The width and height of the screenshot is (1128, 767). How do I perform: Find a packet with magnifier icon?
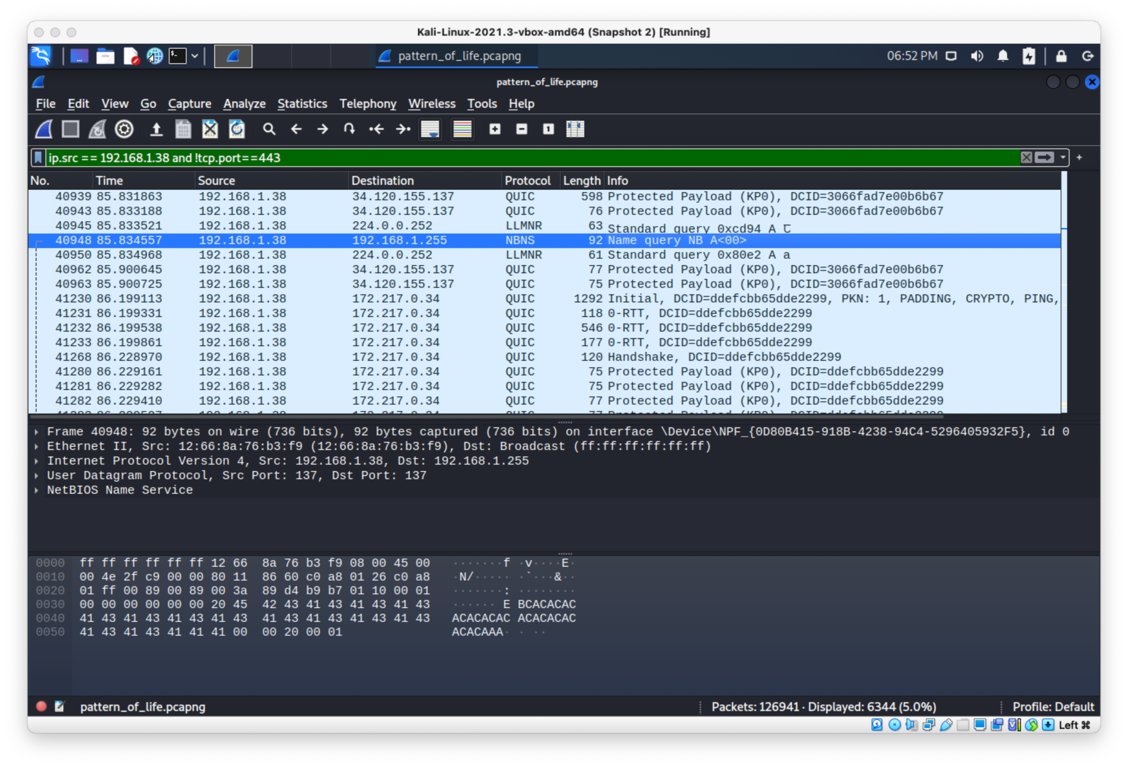pyautogui.click(x=269, y=129)
